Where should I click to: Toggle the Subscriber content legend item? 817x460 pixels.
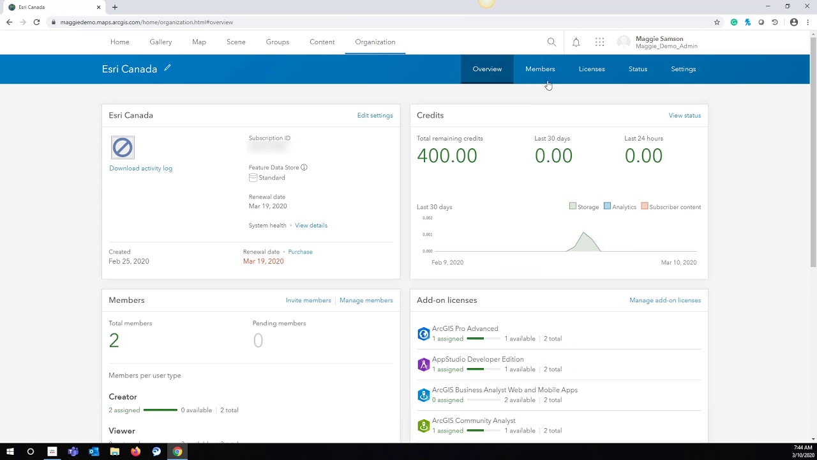[671, 206]
